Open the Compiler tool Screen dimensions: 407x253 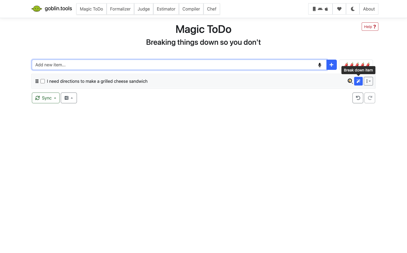(x=191, y=9)
